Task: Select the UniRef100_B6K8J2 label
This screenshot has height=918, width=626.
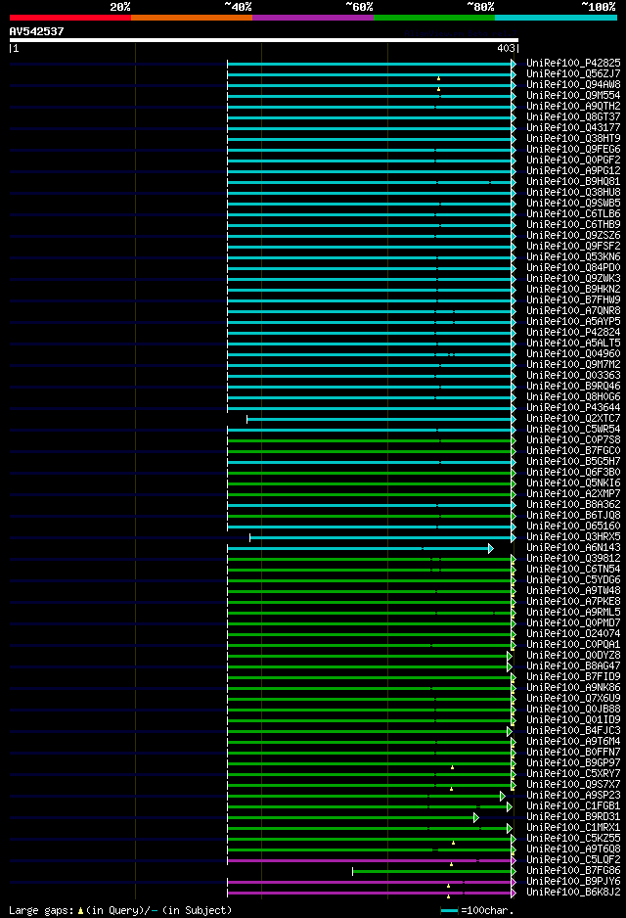Action: (x=573, y=893)
